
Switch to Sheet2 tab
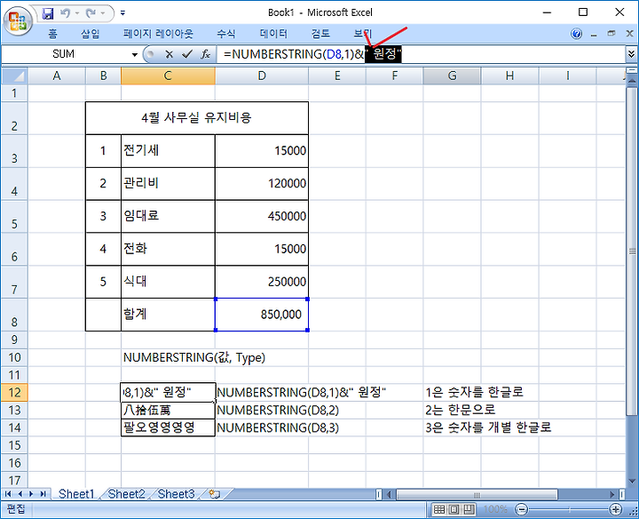pyautogui.click(x=126, y=494)
